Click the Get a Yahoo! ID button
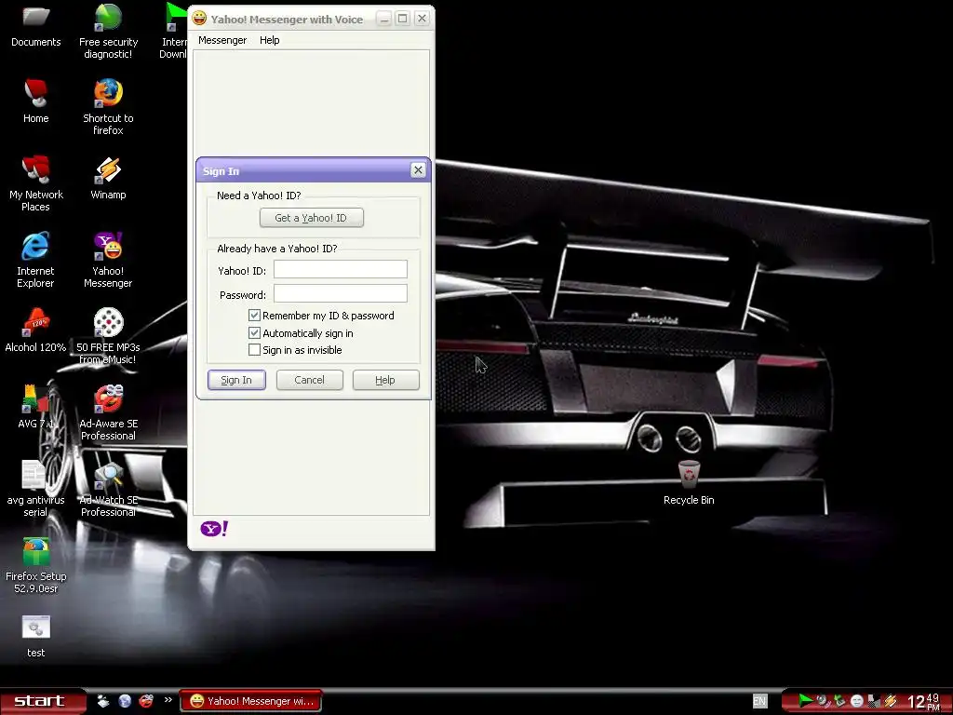The height and width of the screenshot is (715, 953). pos(311,218)
